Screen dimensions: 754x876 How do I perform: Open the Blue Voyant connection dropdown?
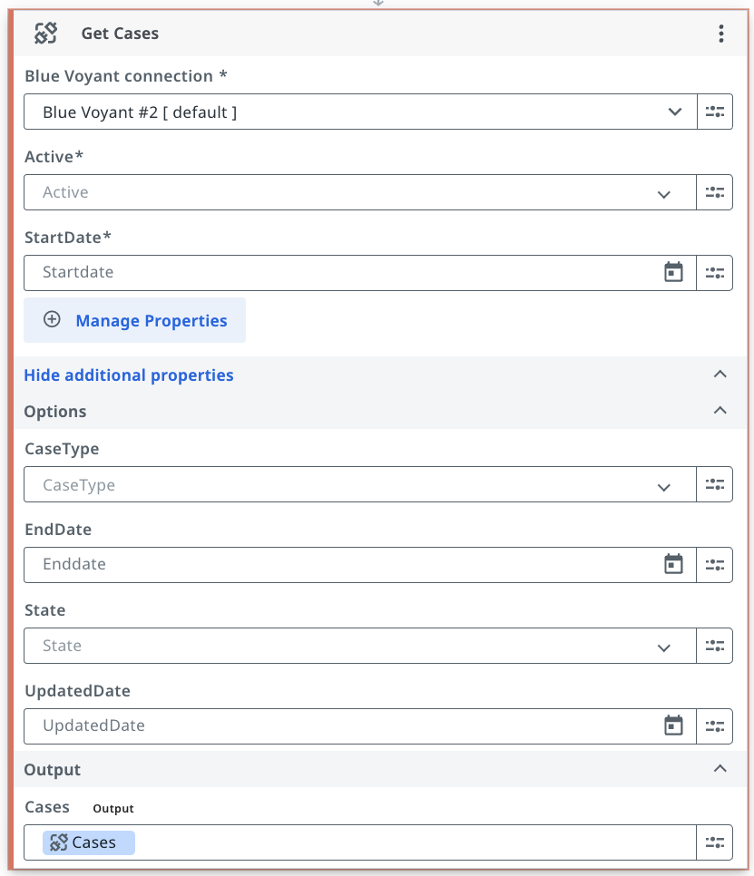[360, 112]
